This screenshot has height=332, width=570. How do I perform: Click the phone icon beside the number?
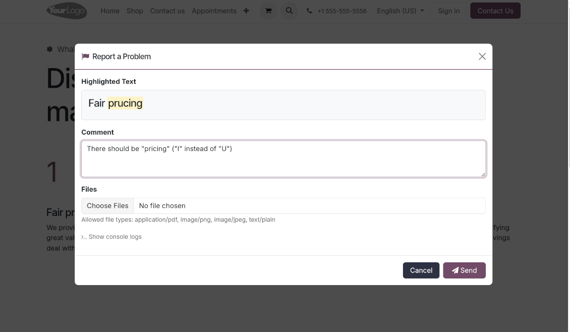pos(309,10)
